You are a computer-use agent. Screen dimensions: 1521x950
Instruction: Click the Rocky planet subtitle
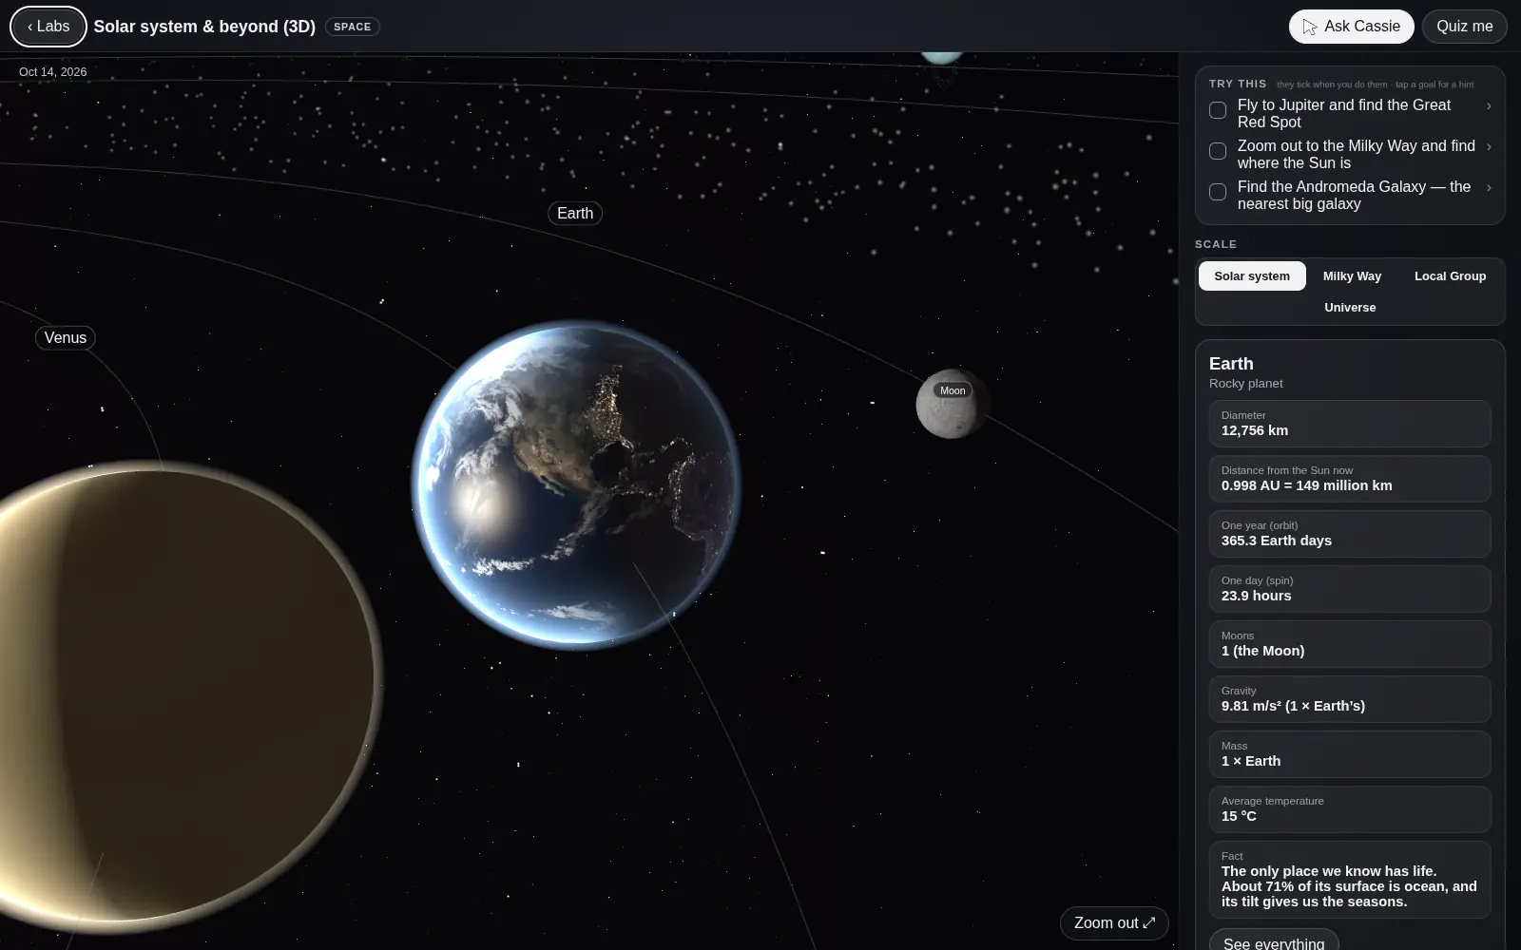pos(1245,384)
